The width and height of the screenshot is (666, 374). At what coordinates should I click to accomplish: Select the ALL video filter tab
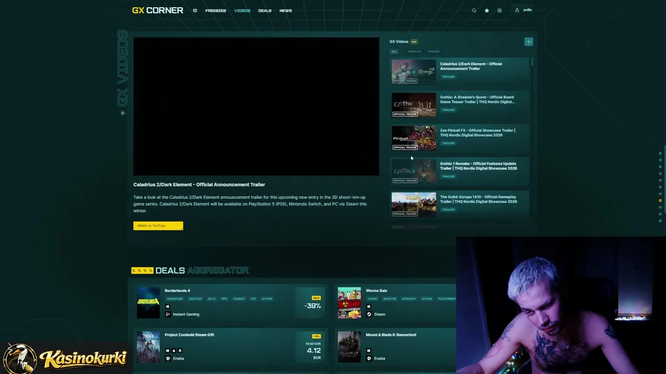[394, 51]
